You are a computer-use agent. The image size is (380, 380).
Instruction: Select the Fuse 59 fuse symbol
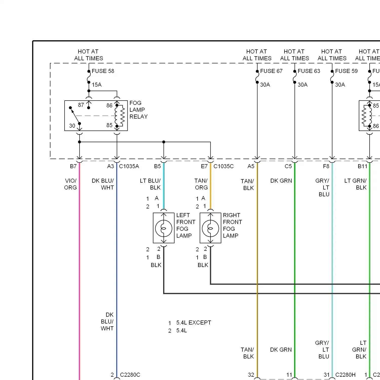click(332, 77)
